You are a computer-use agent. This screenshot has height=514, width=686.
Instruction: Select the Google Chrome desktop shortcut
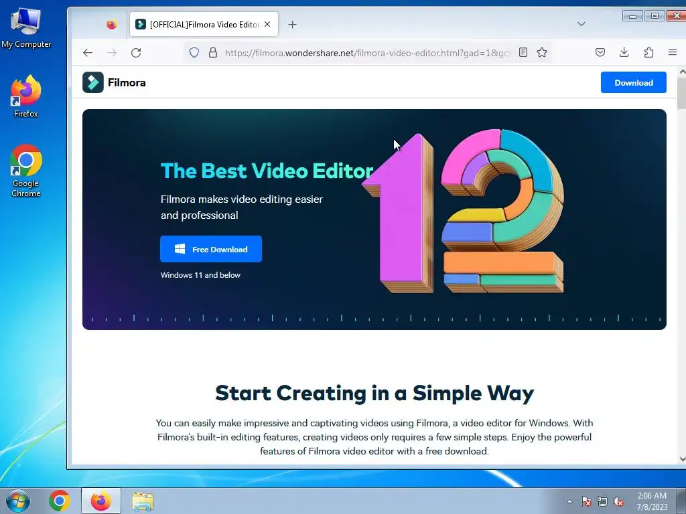pos(26,171)
